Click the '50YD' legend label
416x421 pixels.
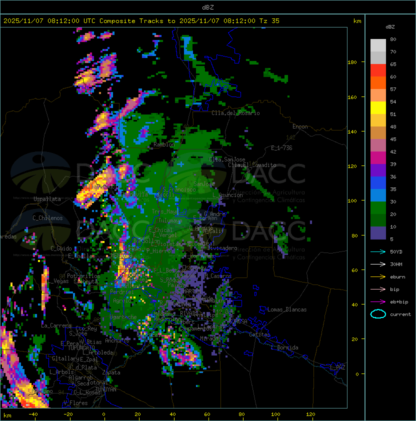pyautogui.click(x=396, y=252)
